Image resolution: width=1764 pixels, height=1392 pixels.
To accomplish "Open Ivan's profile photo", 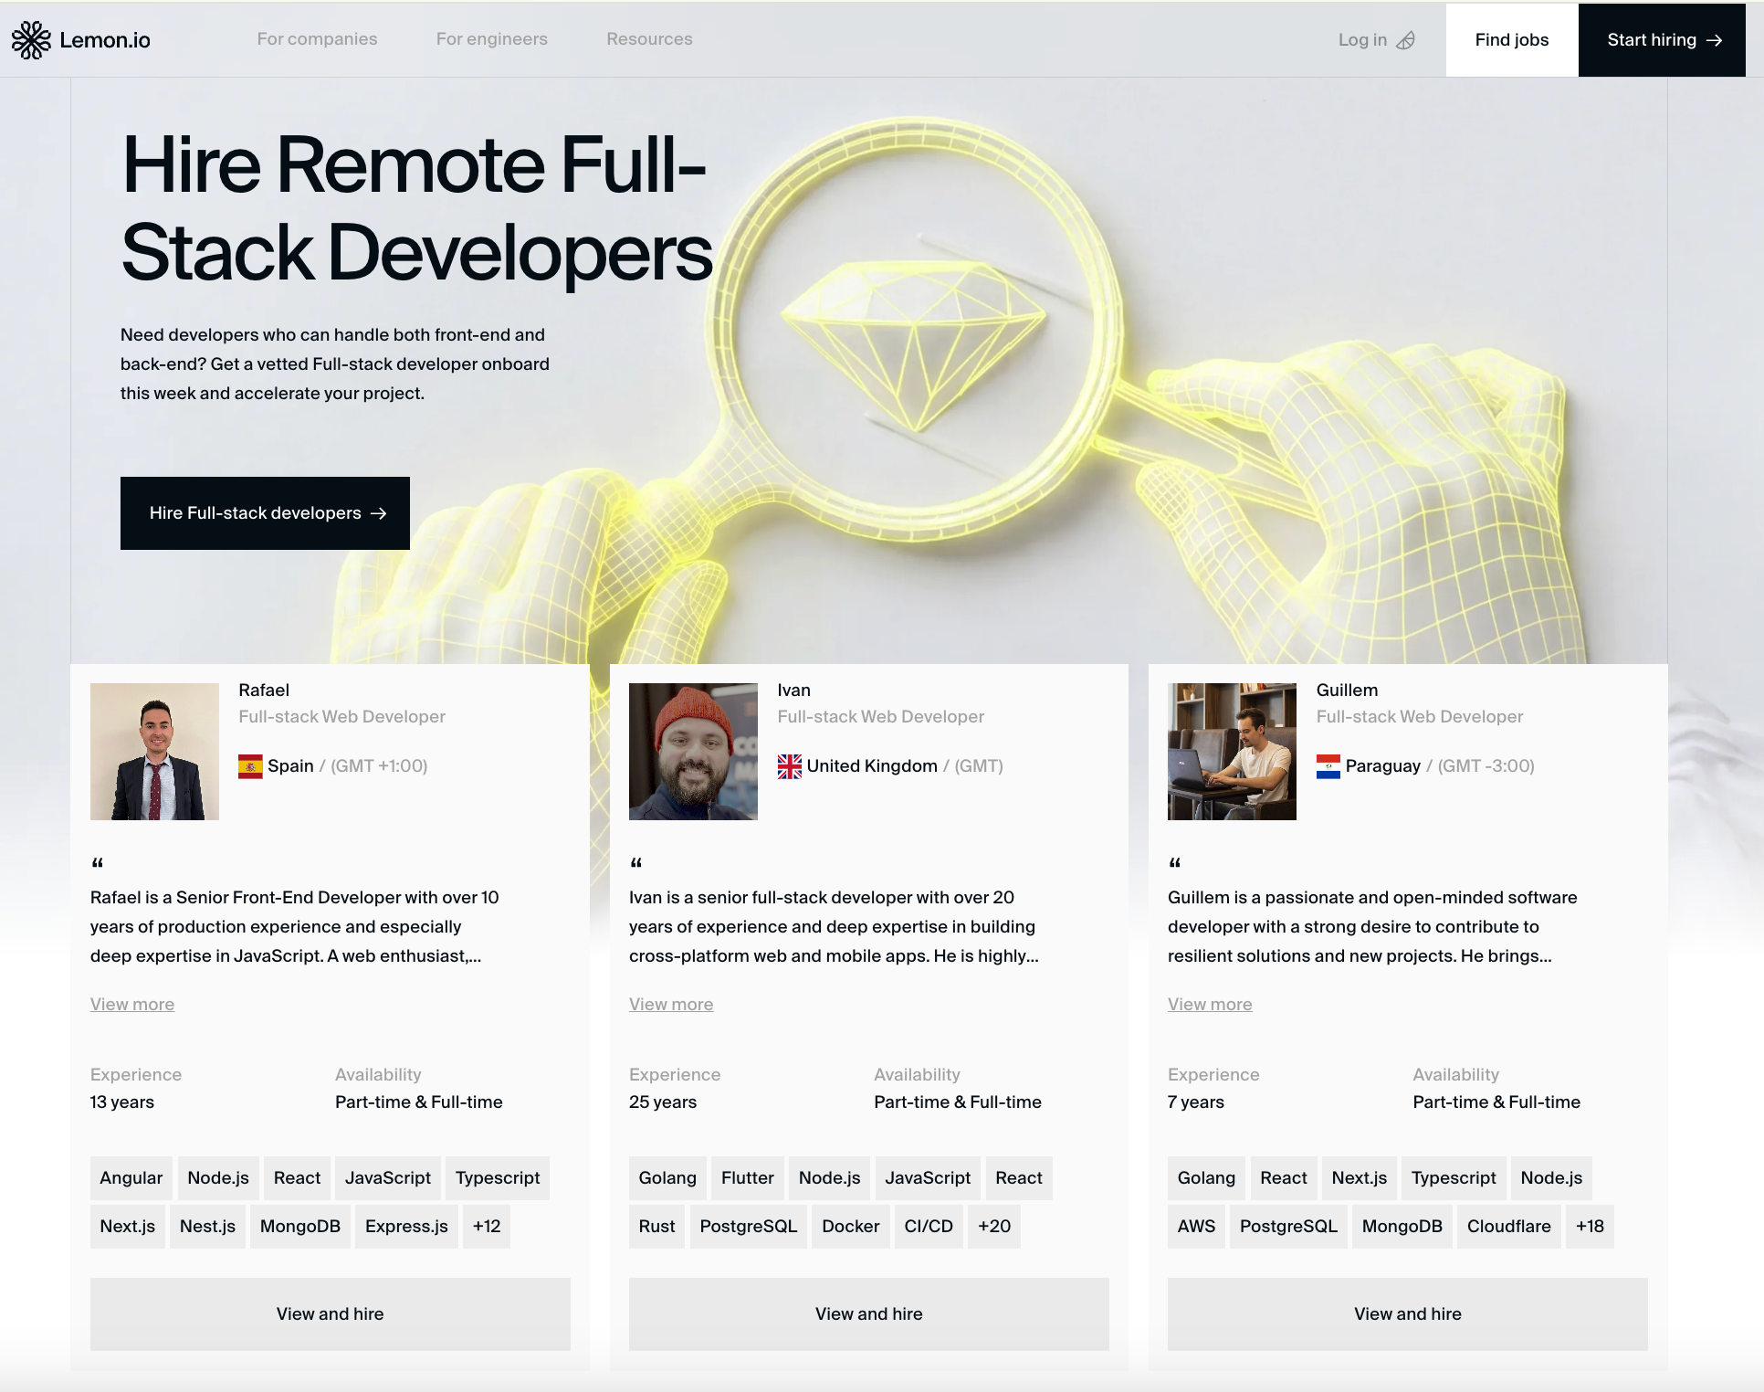I will tap(693, 752).
